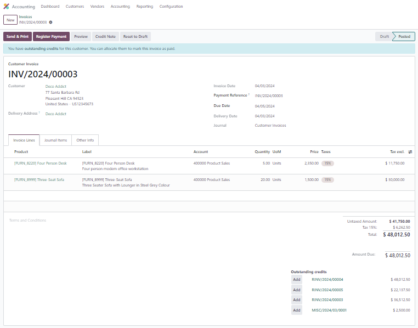Click the Price column header
The image size is (418, 328).
click(x=314, y=152)
